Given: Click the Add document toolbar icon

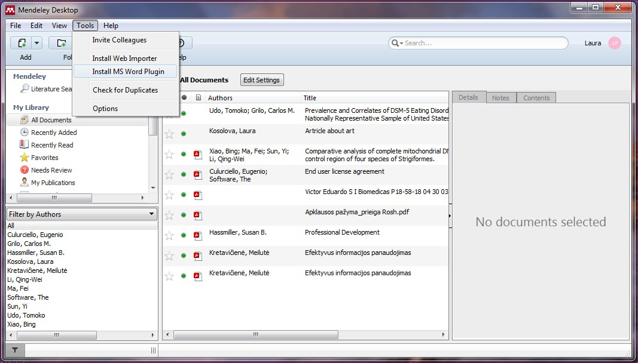Looking at the screenshot, I should tap(22, 43).
